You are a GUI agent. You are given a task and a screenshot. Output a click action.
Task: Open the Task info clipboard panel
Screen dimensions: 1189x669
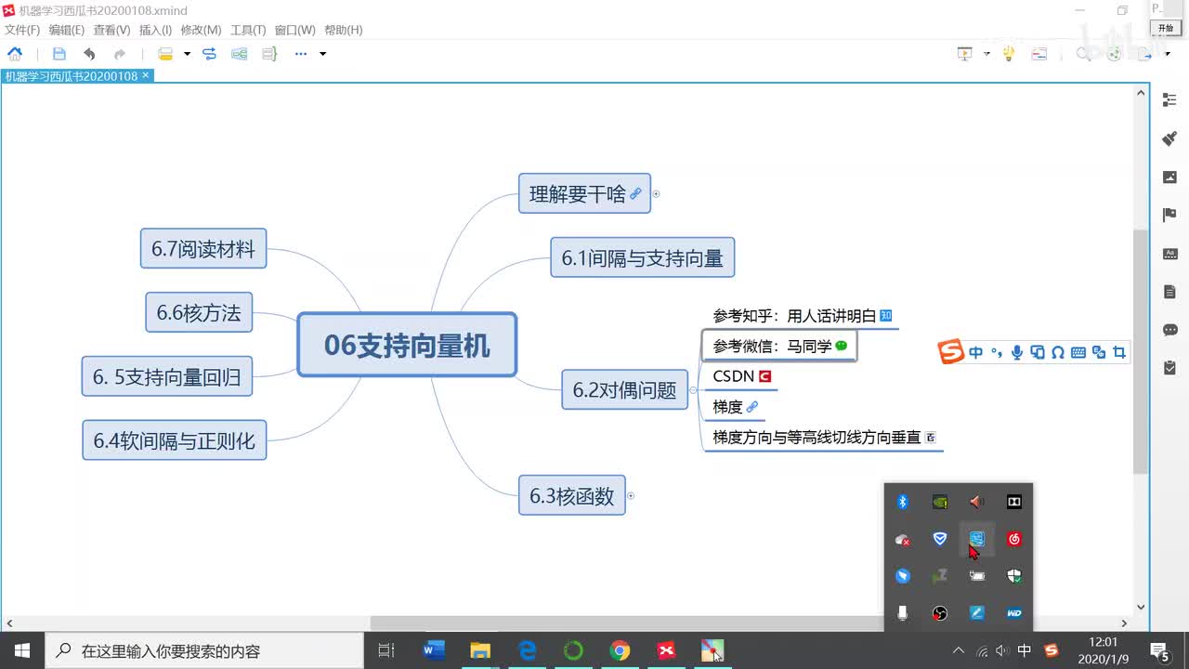click(1169, 367)
